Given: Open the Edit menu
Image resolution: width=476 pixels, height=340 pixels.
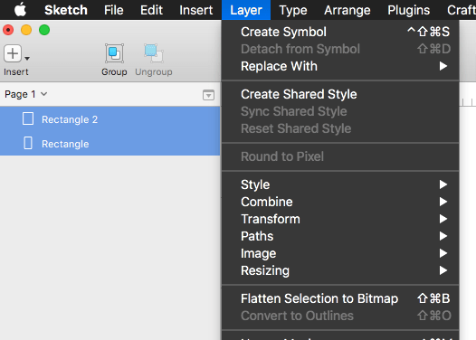Looking at the screenshot, I should pyautogui.click(x=151, y=10).
